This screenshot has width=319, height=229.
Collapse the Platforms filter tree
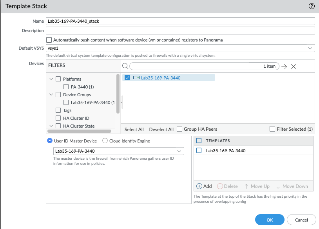pos(51,79)
